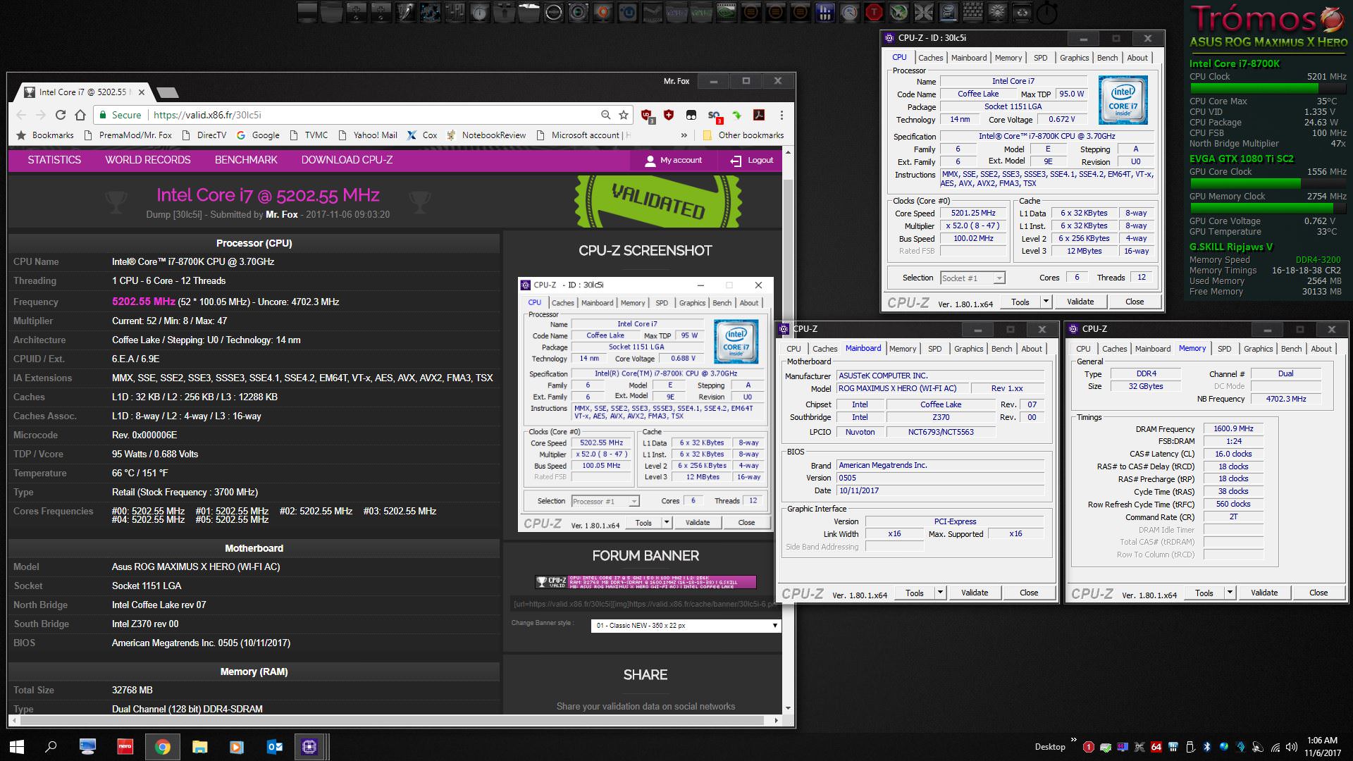Viewport: 1353px width, 761px height.
Task: Open the Other bookmarks folder
Action: click(743, 135)
